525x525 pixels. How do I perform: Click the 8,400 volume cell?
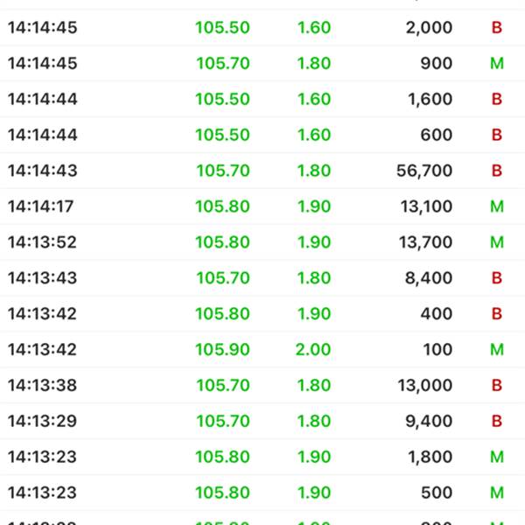[430, 278]
